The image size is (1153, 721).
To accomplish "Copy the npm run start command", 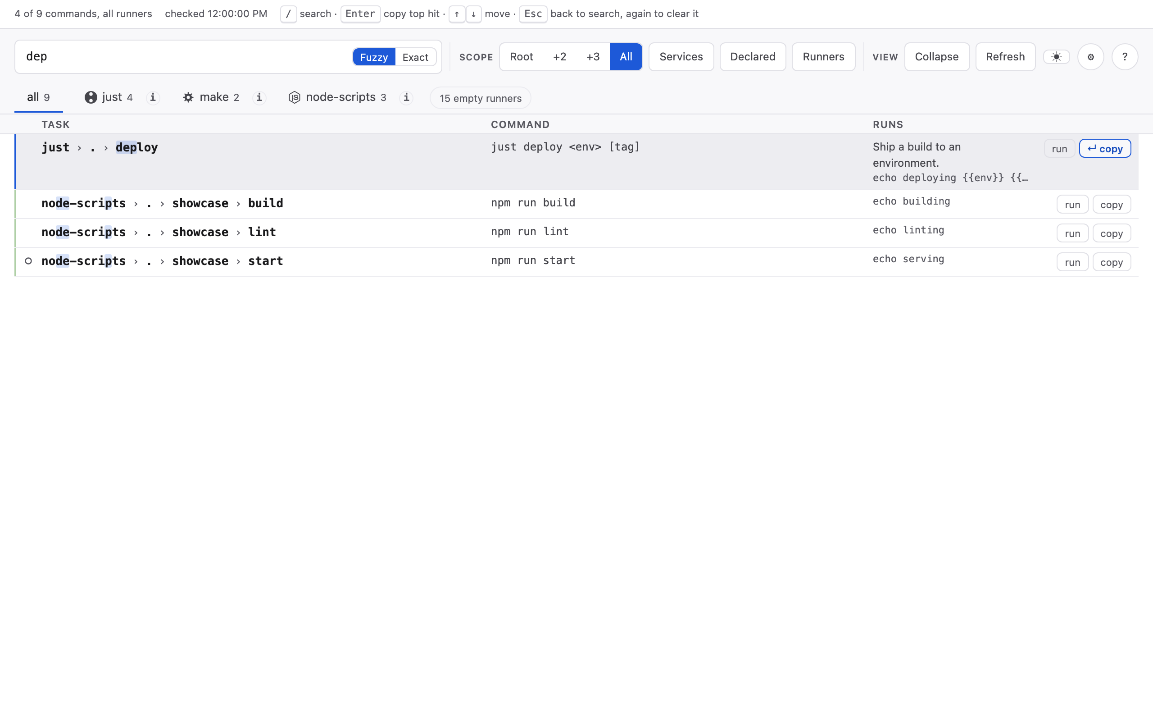I will click(1112, 262).
